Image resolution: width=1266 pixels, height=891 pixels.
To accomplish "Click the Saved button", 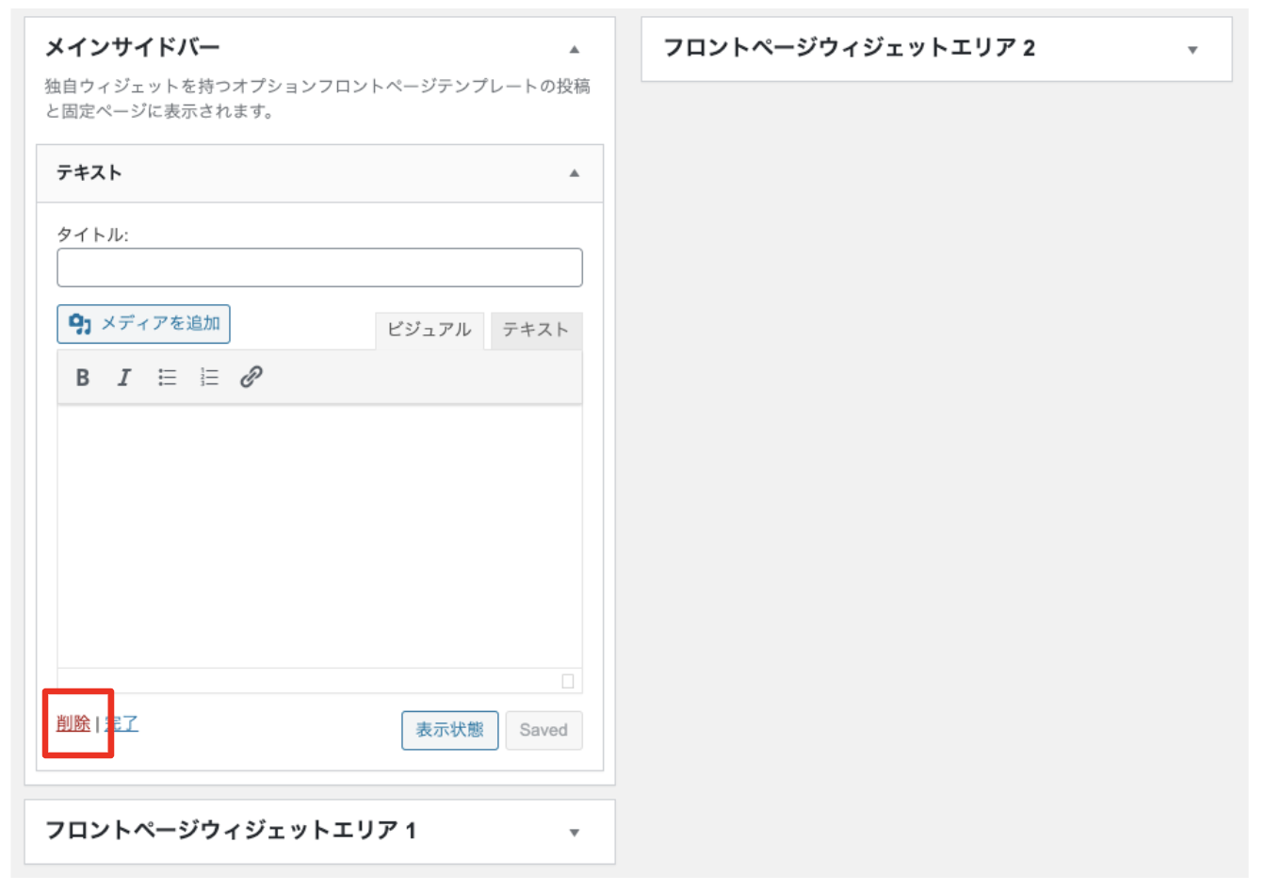I will pyautogui.click(x=544, y=730).
